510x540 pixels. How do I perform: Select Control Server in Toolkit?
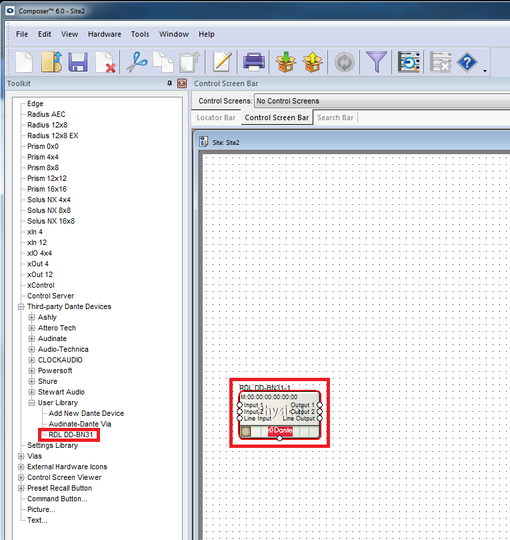tap(51, 296)
